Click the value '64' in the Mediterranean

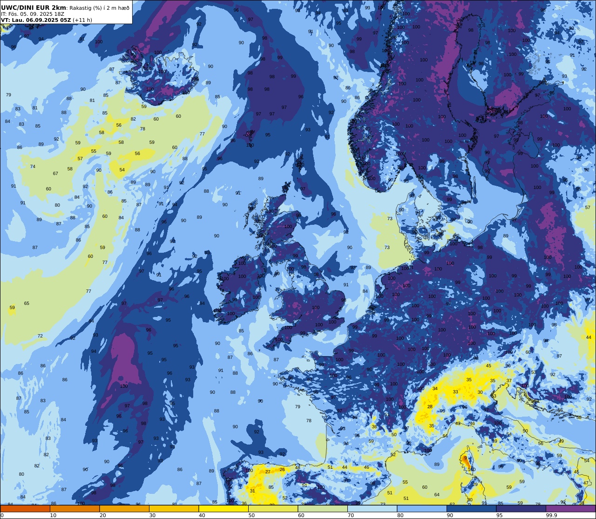(x=437, y=495)
